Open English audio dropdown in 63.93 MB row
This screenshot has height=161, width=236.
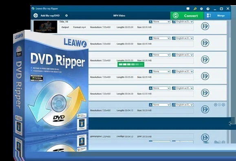coord(185,88)
